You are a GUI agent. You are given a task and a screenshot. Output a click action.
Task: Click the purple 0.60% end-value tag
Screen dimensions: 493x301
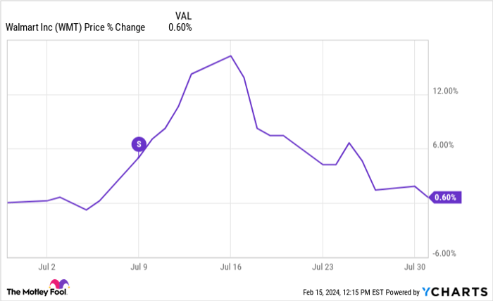pos(446,198)
